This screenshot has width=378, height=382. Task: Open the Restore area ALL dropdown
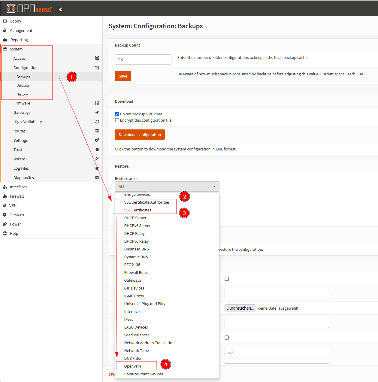[x=167, y=186]
